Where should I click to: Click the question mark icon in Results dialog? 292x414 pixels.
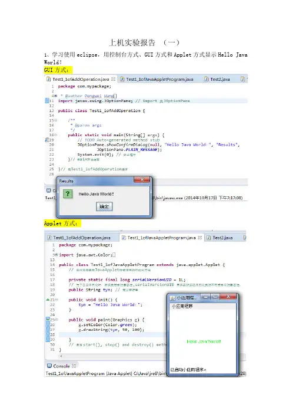pyautogui.click(x=68, y=194)
